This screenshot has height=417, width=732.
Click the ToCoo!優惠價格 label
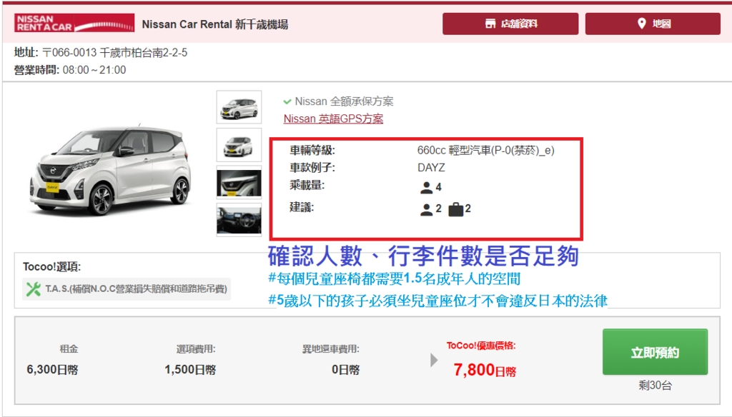[481, 346]
